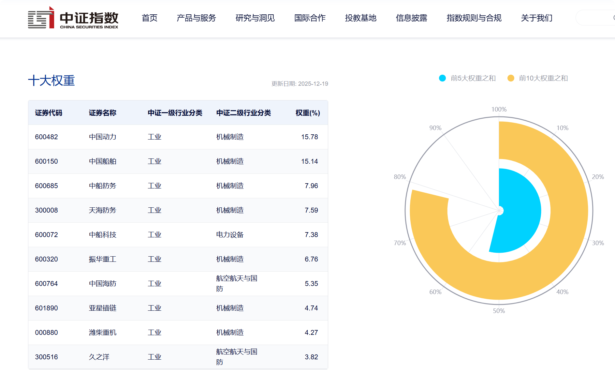Select security code 600482
This screenshot has height=388, width=615.
pyautogui.click(x=47, y=137)
